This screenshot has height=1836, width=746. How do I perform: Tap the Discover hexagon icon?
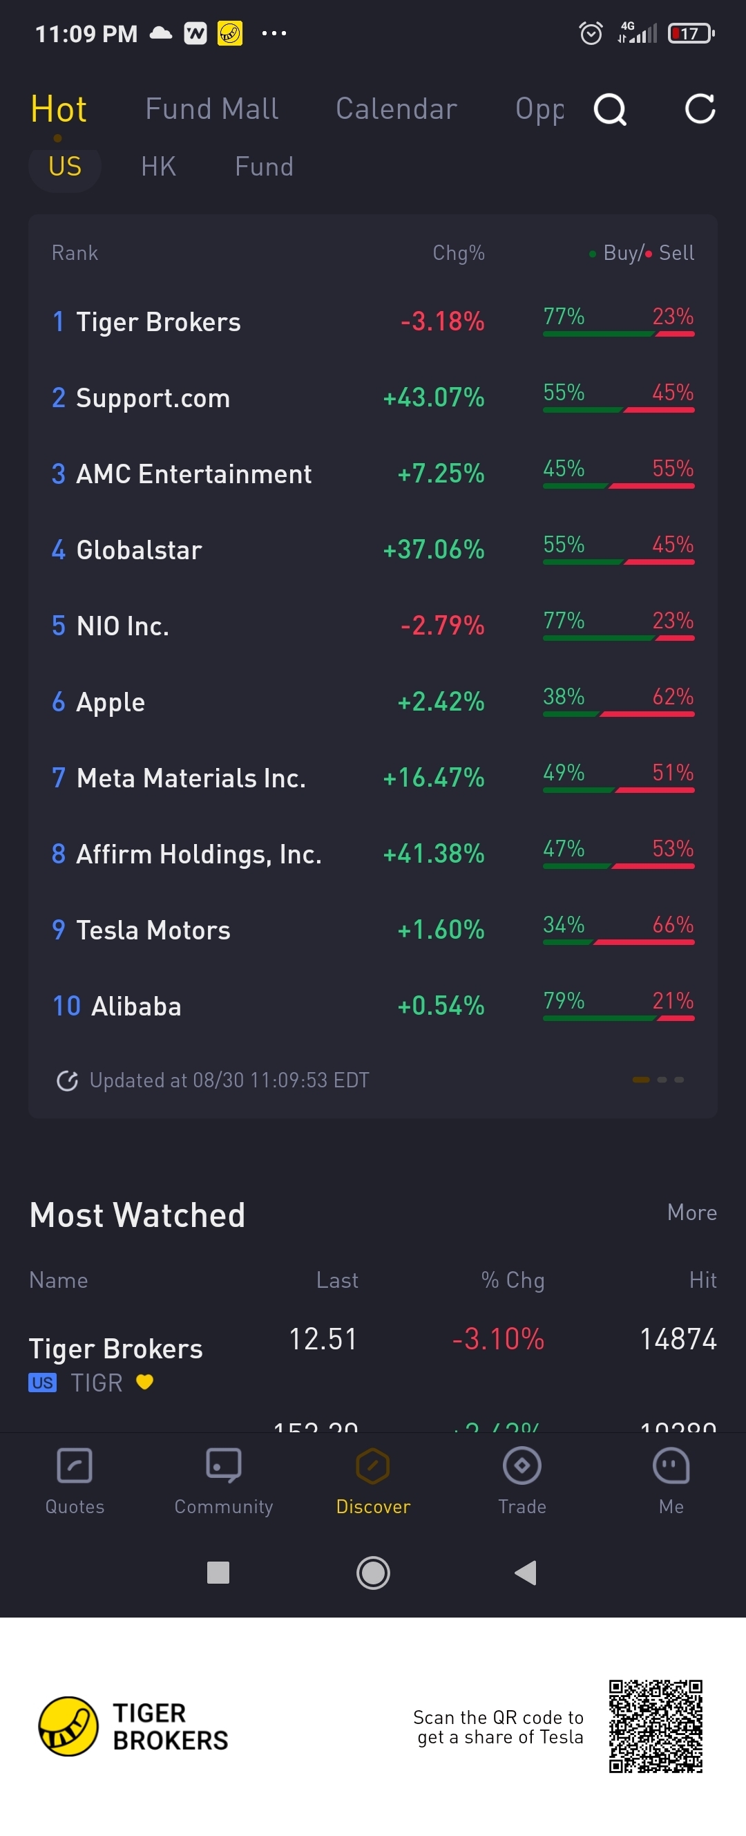tap(372, 1465)
